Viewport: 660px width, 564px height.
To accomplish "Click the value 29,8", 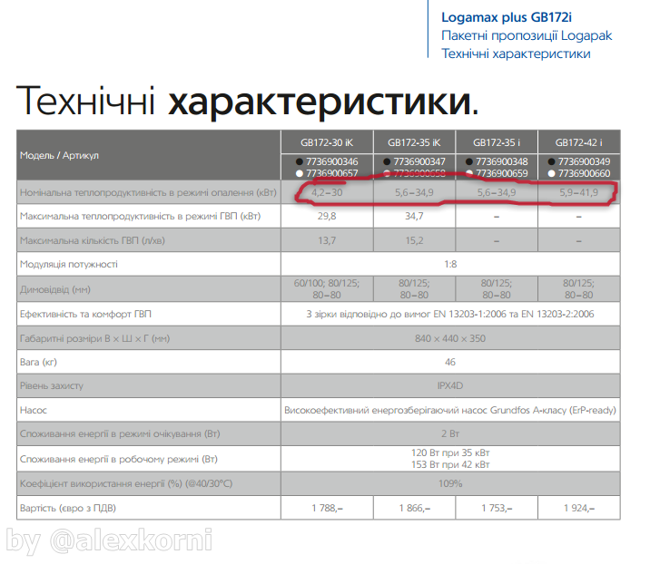I will click(x=327, y=217).
